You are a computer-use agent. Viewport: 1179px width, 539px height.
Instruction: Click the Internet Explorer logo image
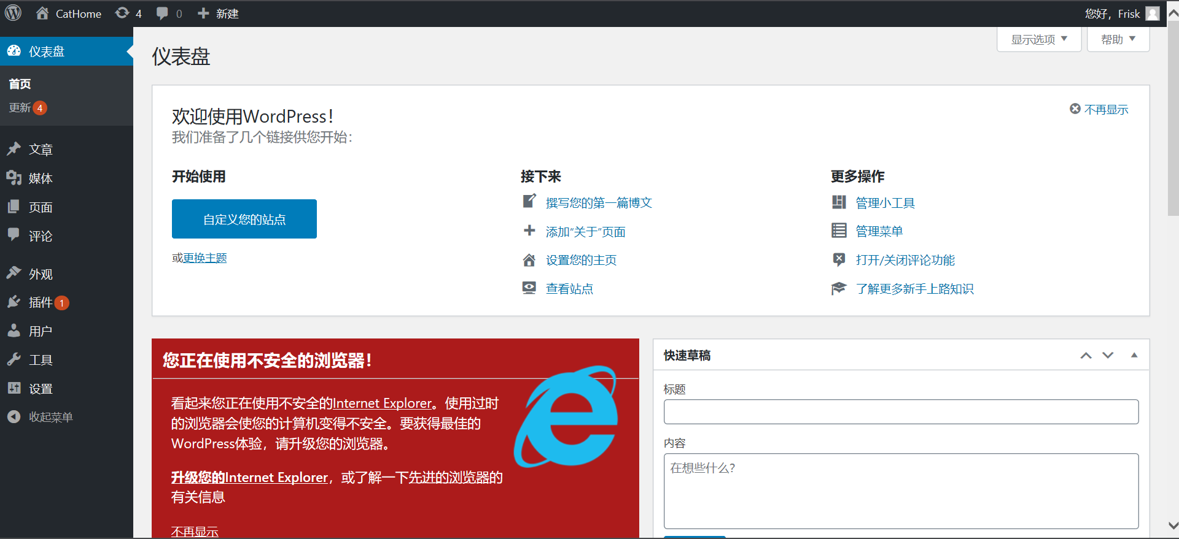click(x=566, y=417)
